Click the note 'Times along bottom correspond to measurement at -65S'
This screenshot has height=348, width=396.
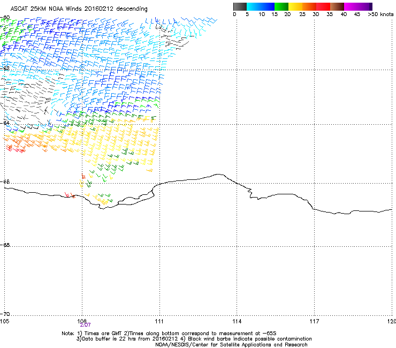(x=202, y=334)
